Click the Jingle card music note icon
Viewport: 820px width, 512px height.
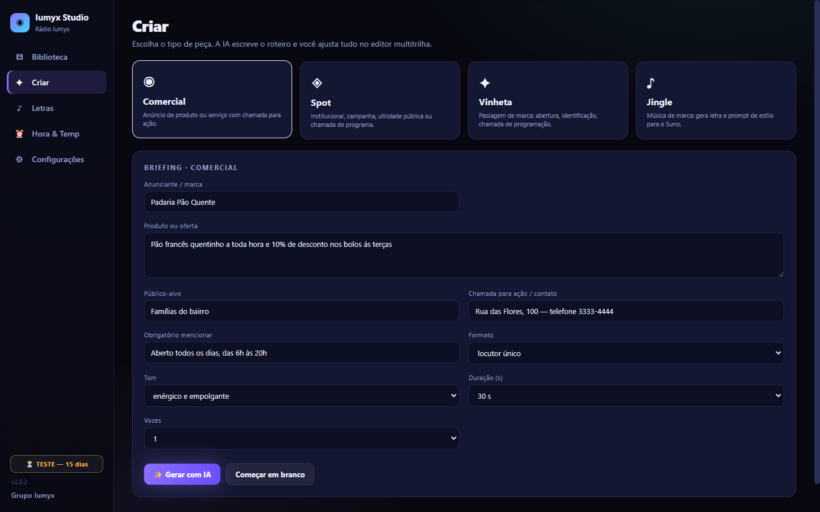click(x=651, y=83)
